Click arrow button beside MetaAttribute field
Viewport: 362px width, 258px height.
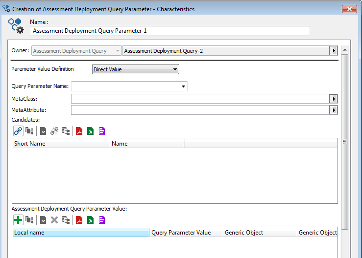[x=334, y=110]
